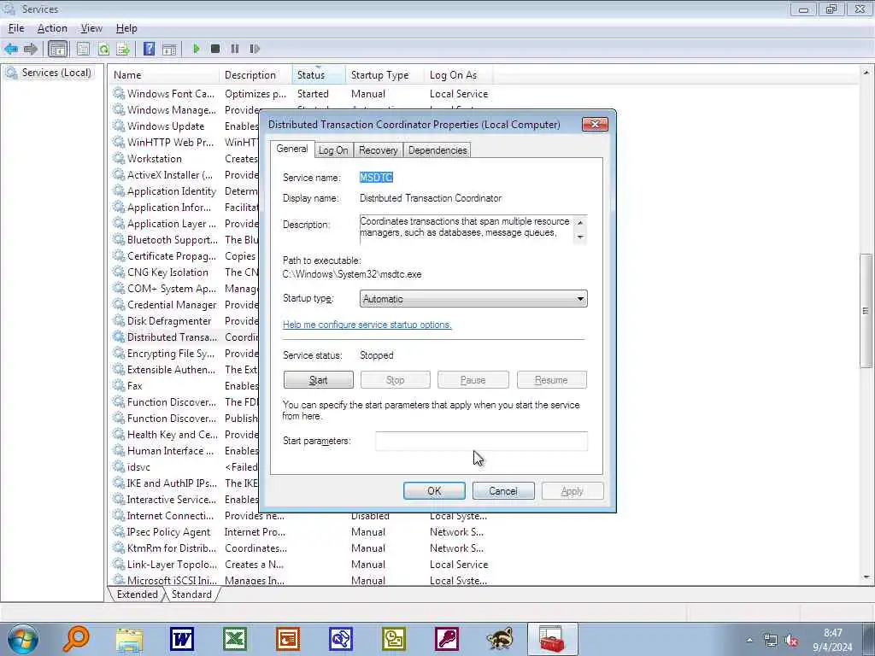
Task: Close the Distributed Transaction Coordinator Properties dialog
Action: [x=595, y=125]
